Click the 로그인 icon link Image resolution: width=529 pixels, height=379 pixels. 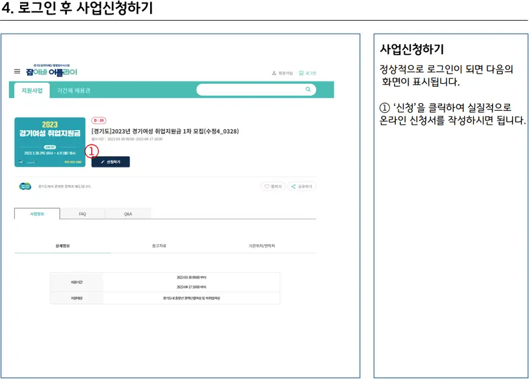pos(308,73)
